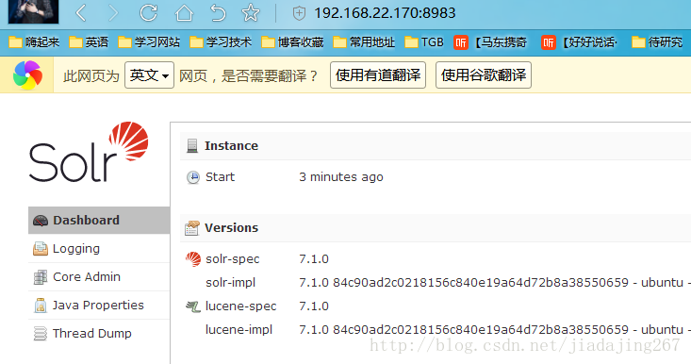Open the 待研究 bookmark folder
Image resolution: width=691 pixels, height=364 pixels.
pos(657,42)
